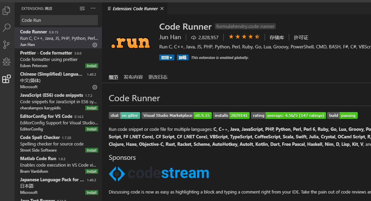Viewport: 371px width, 201px height.
Task: Click the .run extension logo
Action: pyautogui.click(x=130, y=42)
